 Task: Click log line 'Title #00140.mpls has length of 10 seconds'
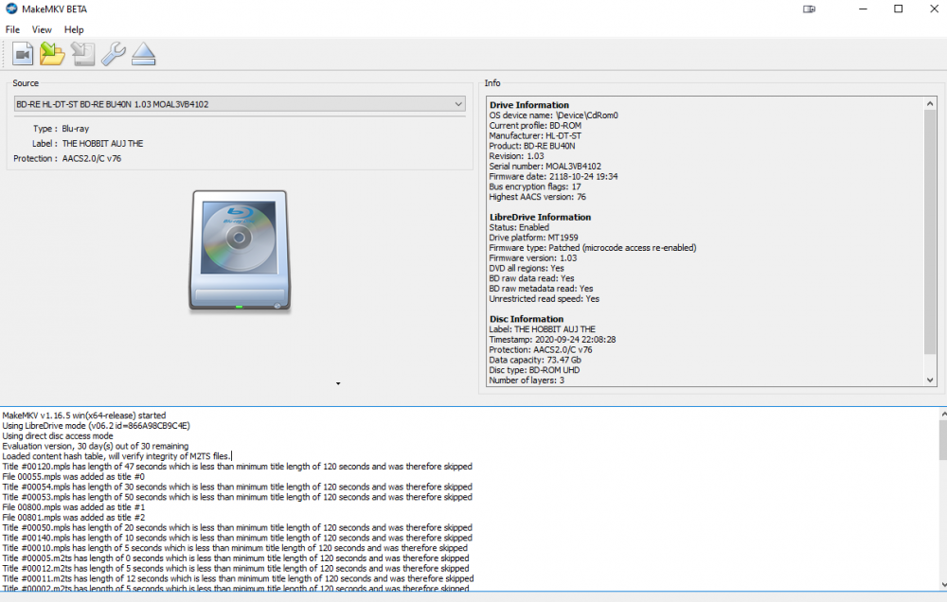click(238, 538)
